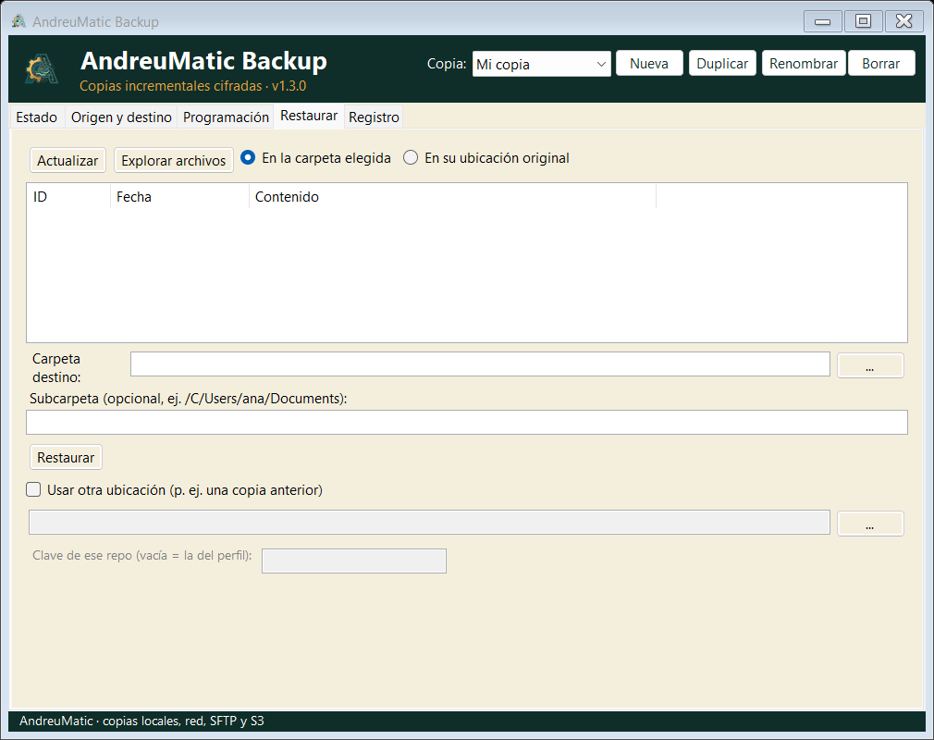Screen dimensions: 934x740
Task: Create a new profile with Nueva
Action: click(649, 63)
